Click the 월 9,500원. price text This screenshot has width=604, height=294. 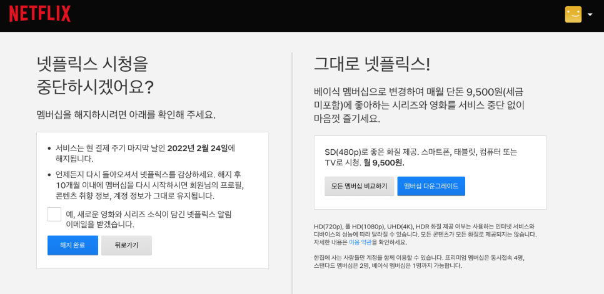(x=383, y=162)
